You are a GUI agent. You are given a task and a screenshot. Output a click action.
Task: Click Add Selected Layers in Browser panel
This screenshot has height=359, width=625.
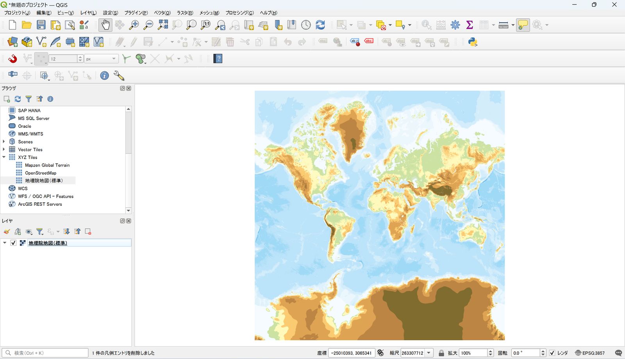7,99
